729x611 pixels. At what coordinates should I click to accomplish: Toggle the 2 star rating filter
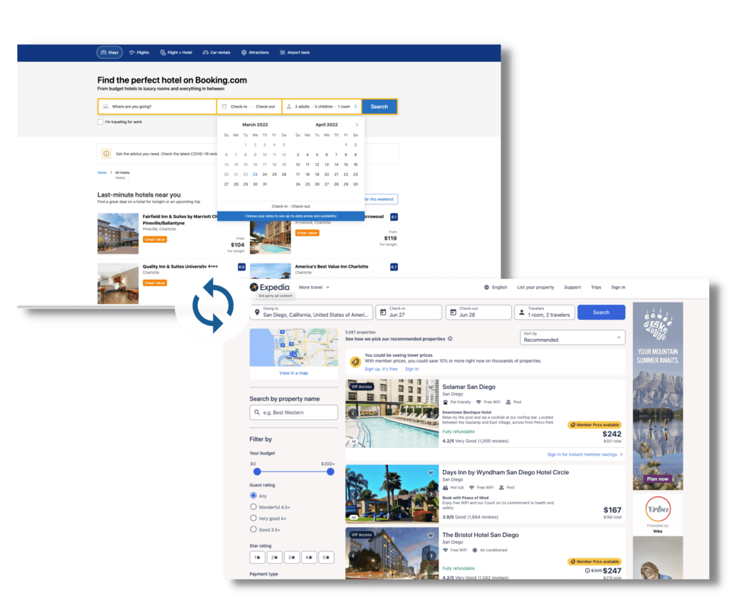pyautogui.click(x=274, y=557)
